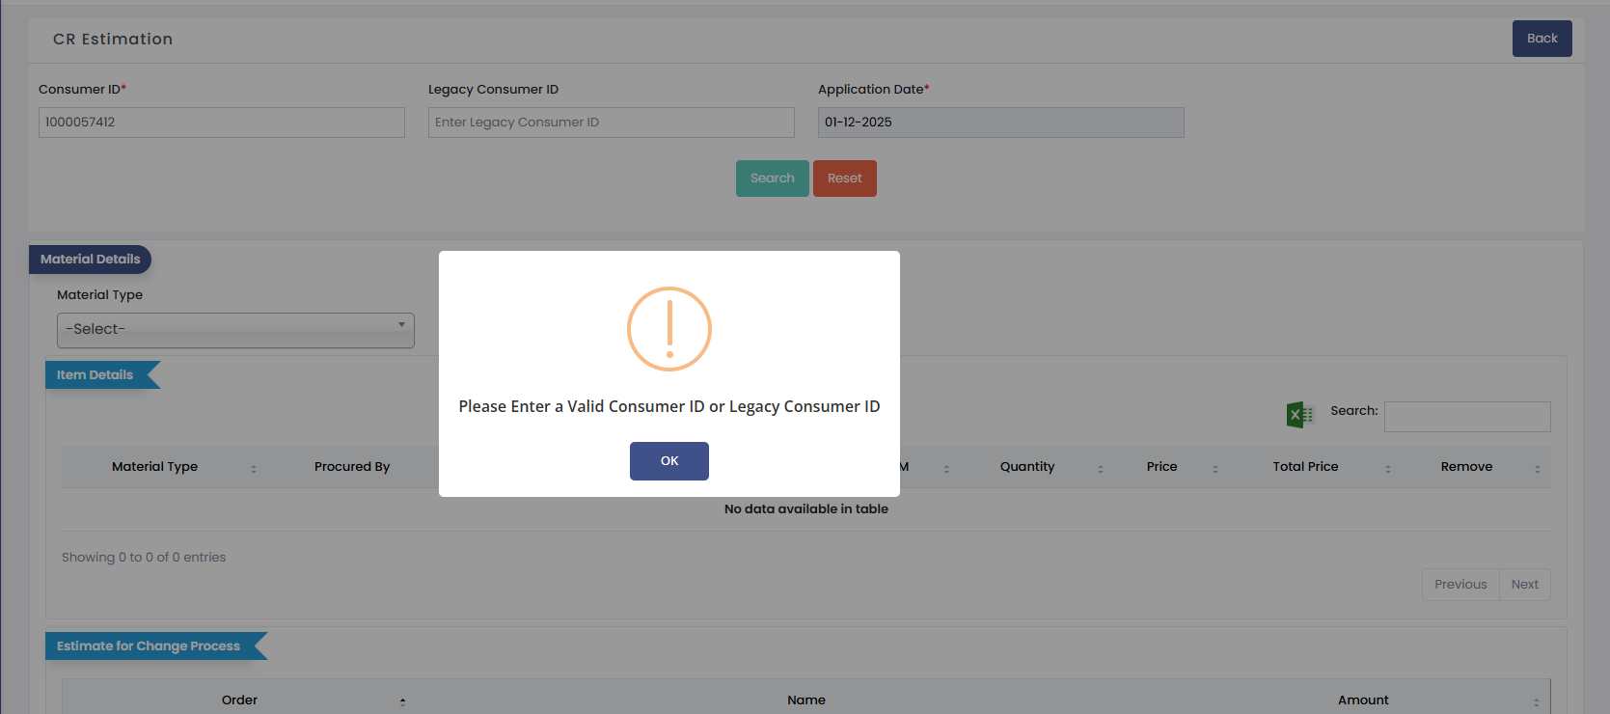Click the Back button
Viewport: 1610px width, 714px height.
pos(1542,39)
